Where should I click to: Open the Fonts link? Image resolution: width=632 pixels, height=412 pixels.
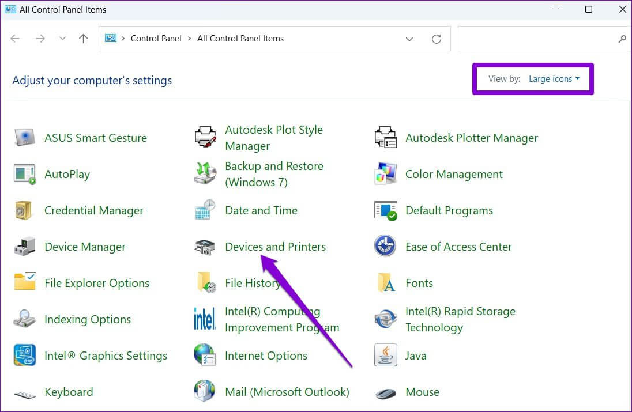coord(419,283)
